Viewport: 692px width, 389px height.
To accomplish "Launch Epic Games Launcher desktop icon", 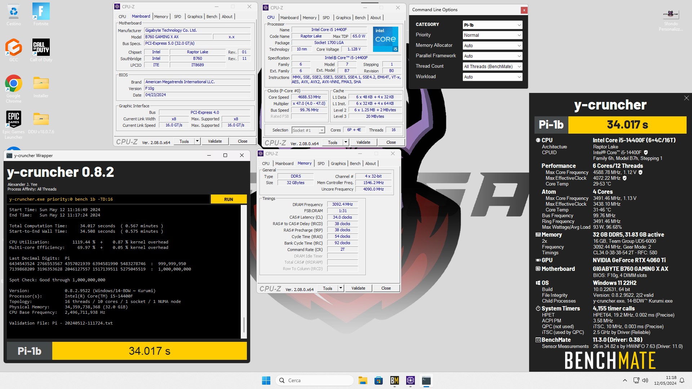I will pyautogui.click(x=13, y=125).
